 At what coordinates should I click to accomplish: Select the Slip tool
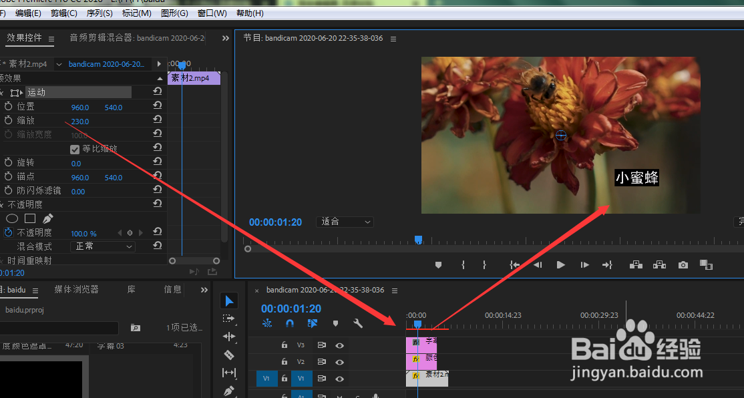(229, 373)
